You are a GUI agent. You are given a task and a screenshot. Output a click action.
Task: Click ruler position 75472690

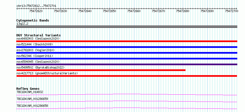(207, 11)
